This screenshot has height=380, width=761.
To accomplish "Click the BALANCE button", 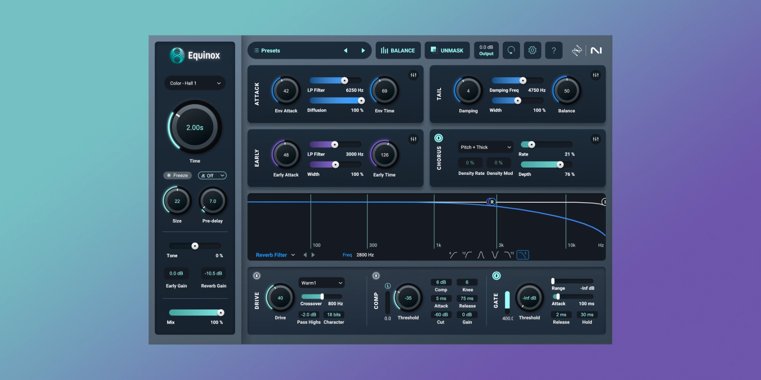I will [x=398, y=51].
